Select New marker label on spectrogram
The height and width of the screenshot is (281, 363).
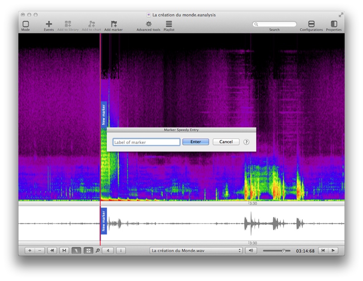tap(104, 114)
